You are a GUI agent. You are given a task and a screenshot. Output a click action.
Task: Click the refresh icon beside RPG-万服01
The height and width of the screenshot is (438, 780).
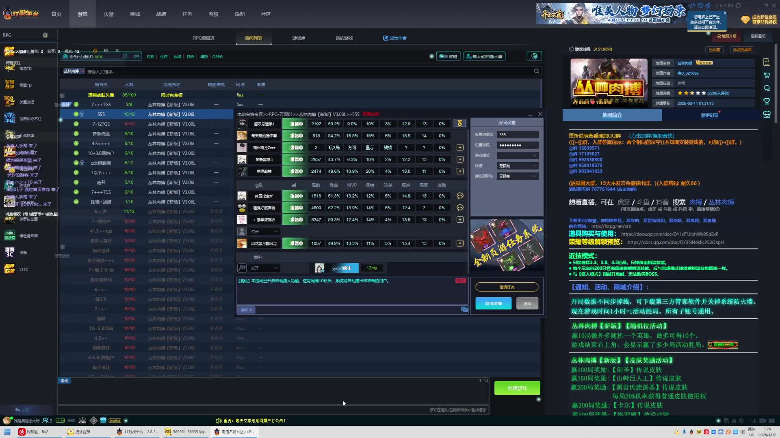[125, 56]
